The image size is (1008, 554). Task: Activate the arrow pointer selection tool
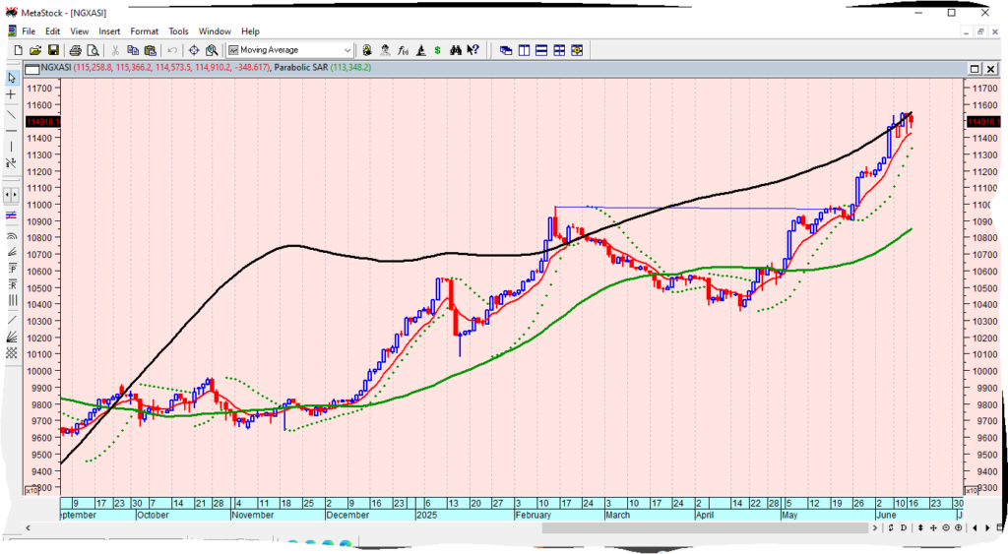[x=11, y=77]
